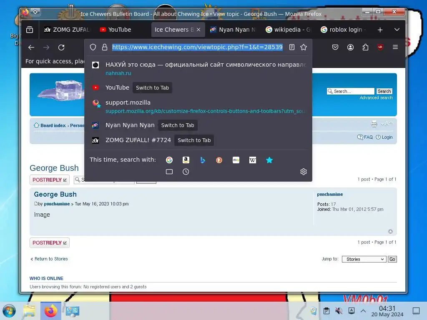Reload the current page

tap(61, 47)
